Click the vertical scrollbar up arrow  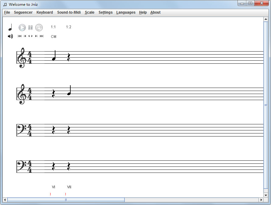click(x=266, y=19)
